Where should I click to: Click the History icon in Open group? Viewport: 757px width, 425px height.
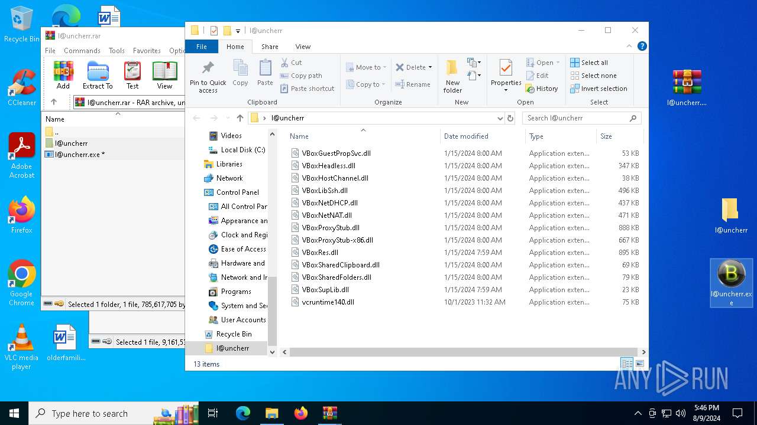click(x=542, y=89)
